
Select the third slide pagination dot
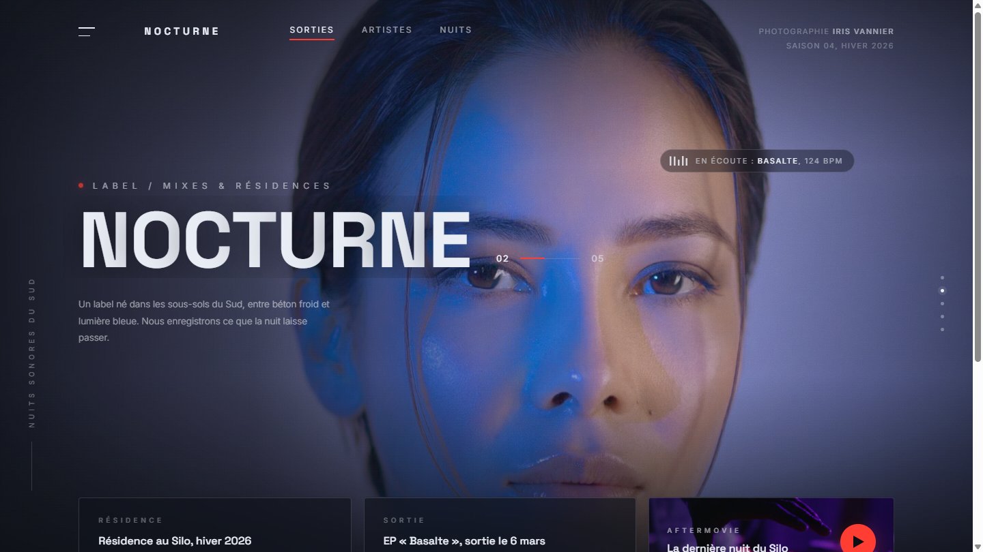(x=942, y=303)
